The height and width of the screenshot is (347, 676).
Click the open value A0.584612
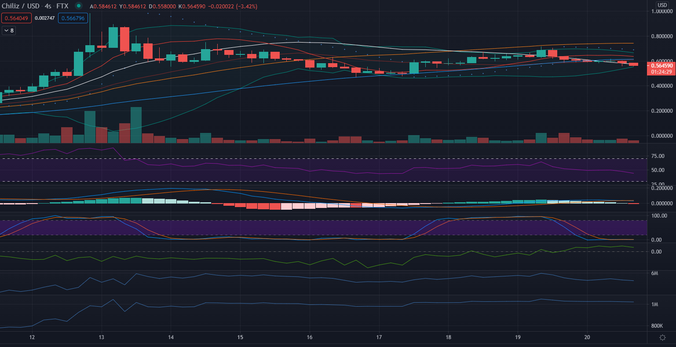pyautogui.click(x=103, y=7)
